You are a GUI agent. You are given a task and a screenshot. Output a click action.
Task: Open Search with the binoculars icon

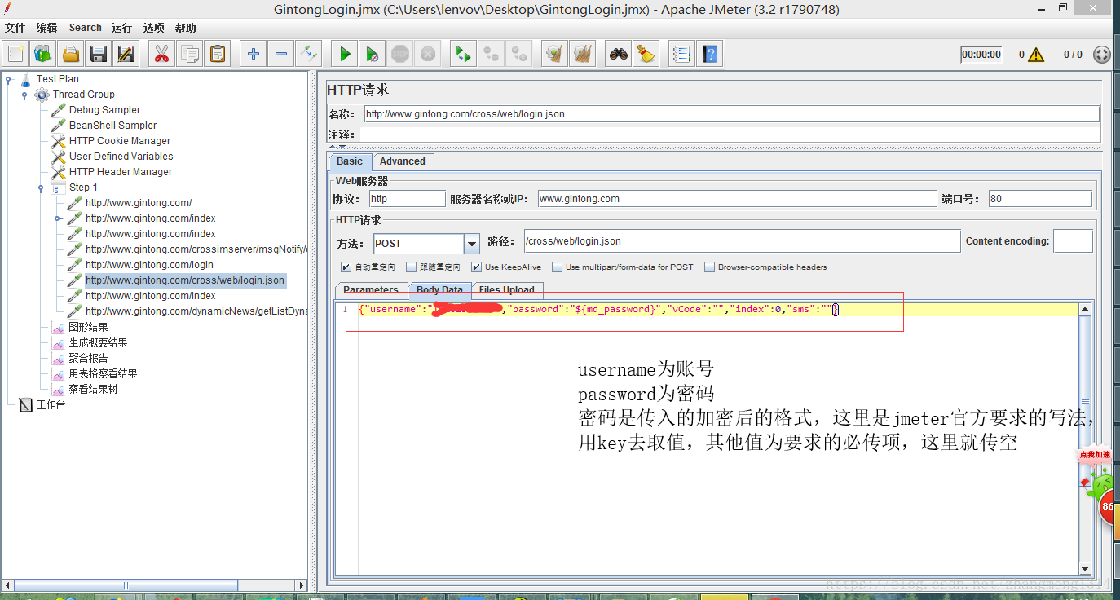pos(619,54)
